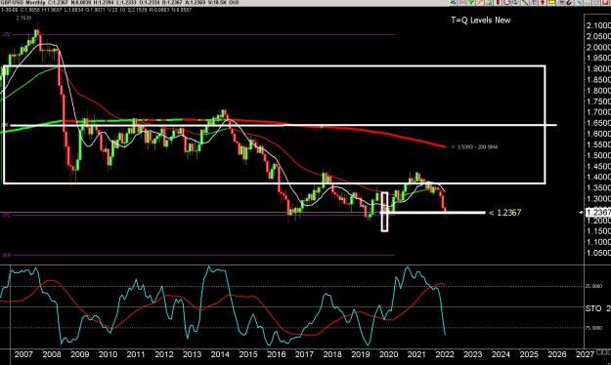Click the 2009 label on the time axis

click(79, 354)
